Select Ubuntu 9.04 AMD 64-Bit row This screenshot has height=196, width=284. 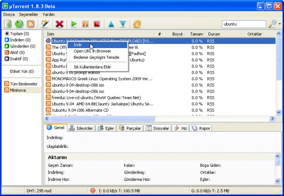[160, 104]
